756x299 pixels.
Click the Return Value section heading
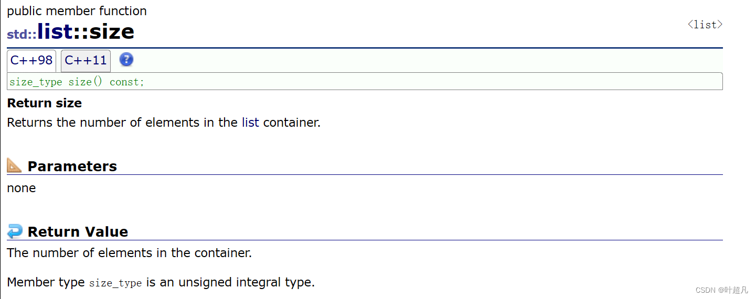(x=78, y=232)
